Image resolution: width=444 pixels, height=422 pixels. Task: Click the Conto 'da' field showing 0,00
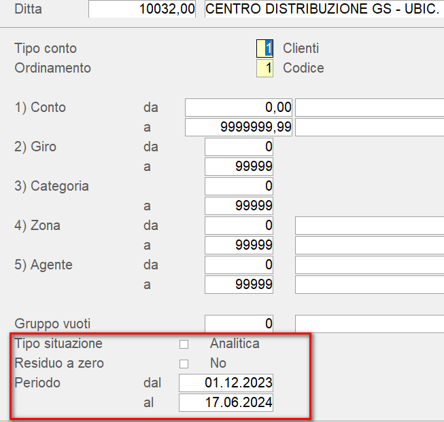pos(239,108)
